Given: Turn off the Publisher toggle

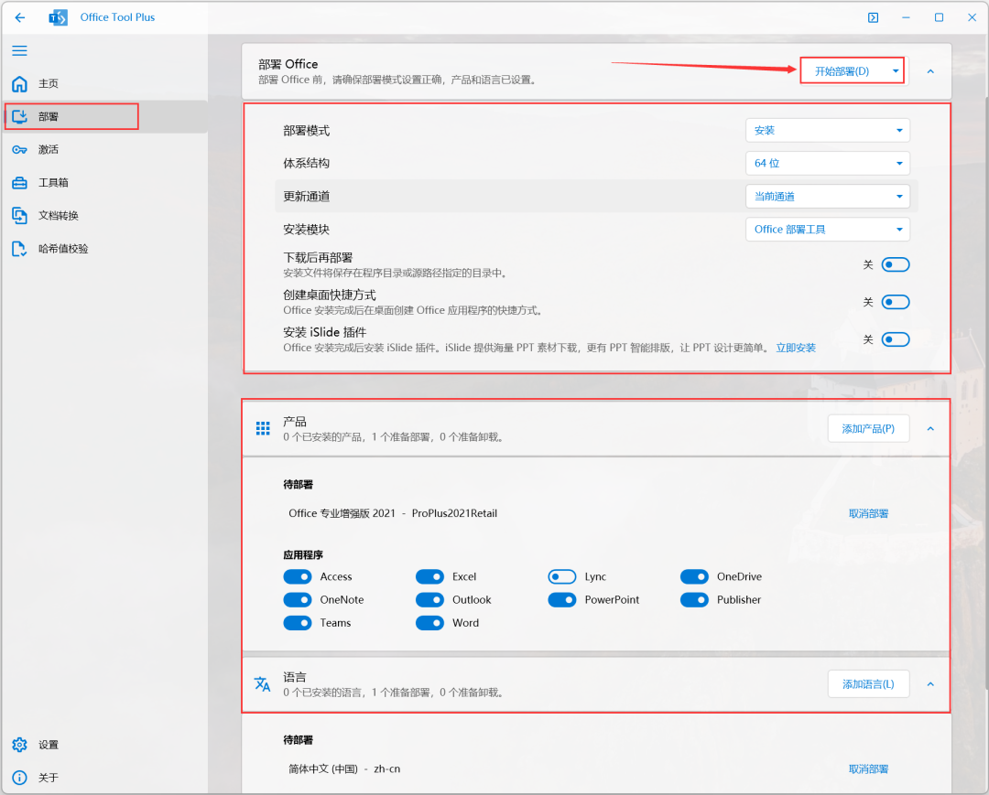Looking at the screenshot, I should tap(694, 600).
